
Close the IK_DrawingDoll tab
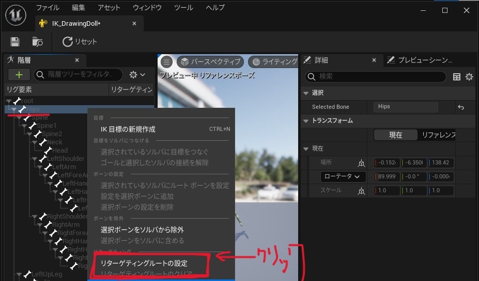click(x=134, y=24)
